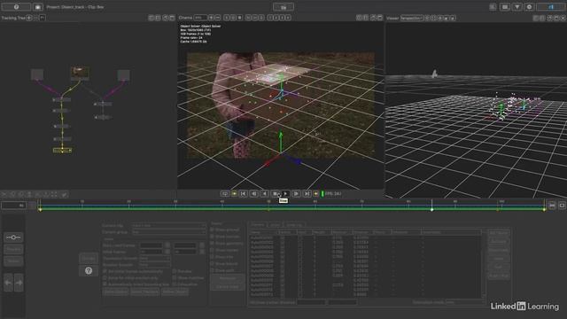The width and height of the screenshot is (567, 319).
Task: Click the help question-mark button in the top bar
Action: click(x=16, y=7)
